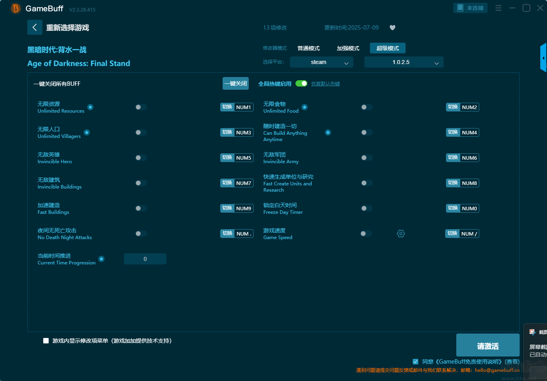The height and width of the screenshot is (381, 547).
Task: Toggle the Game Speed switch
Action: (366, 234)
